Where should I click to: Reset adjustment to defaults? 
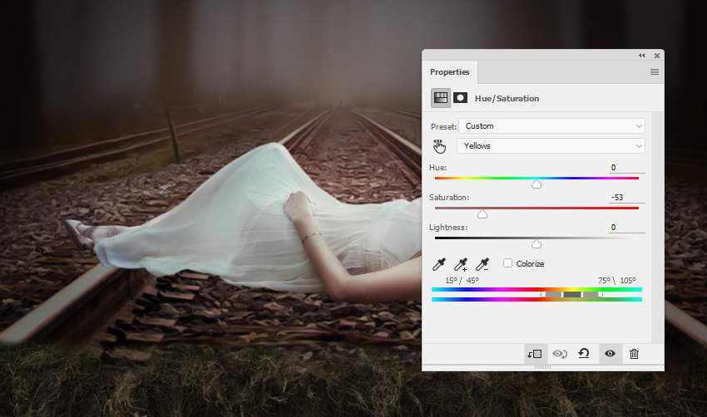(x=584, y=354)
